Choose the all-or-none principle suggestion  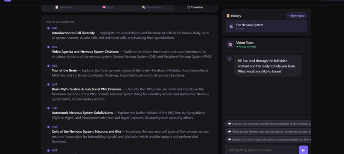(x=268, y=139)
